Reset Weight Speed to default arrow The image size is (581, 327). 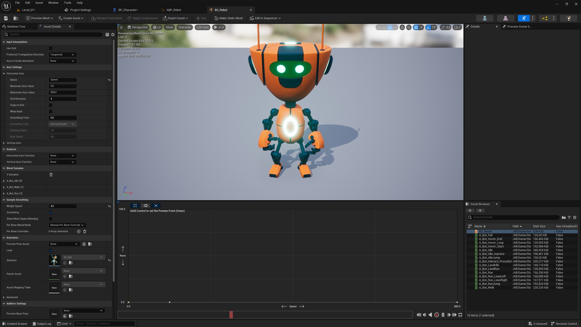tap(109, 206)
